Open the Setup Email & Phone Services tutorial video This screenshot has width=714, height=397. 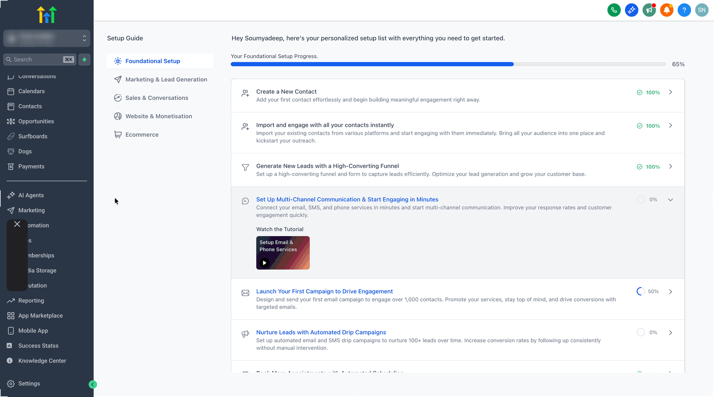coord(283,253)
